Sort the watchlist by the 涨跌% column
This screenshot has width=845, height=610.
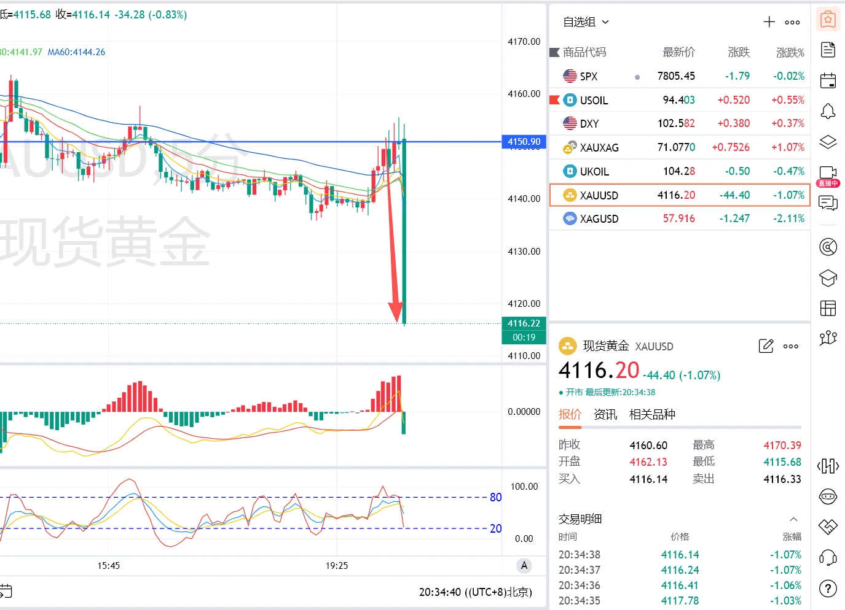pyautogui.click(x=790, y=52)
